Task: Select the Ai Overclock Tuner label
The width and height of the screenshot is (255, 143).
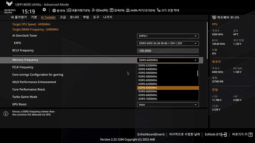Action: [25, 36]
